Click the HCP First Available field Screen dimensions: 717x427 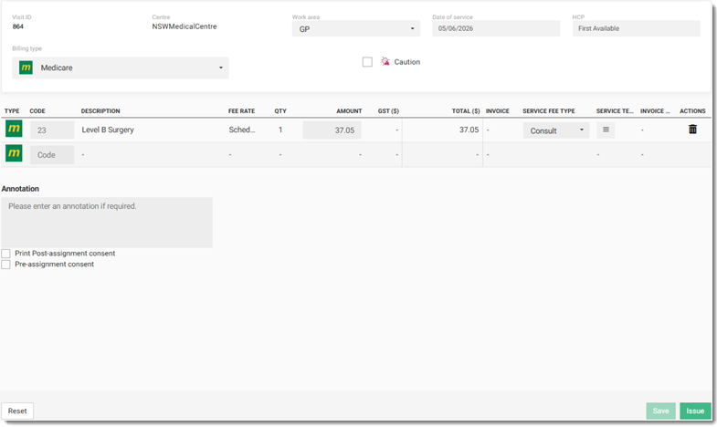(636, 28)
